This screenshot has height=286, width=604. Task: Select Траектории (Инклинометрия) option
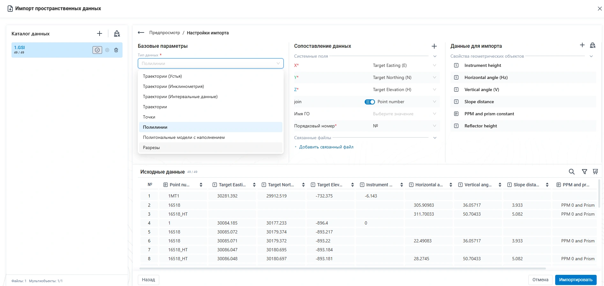(211, 86)
